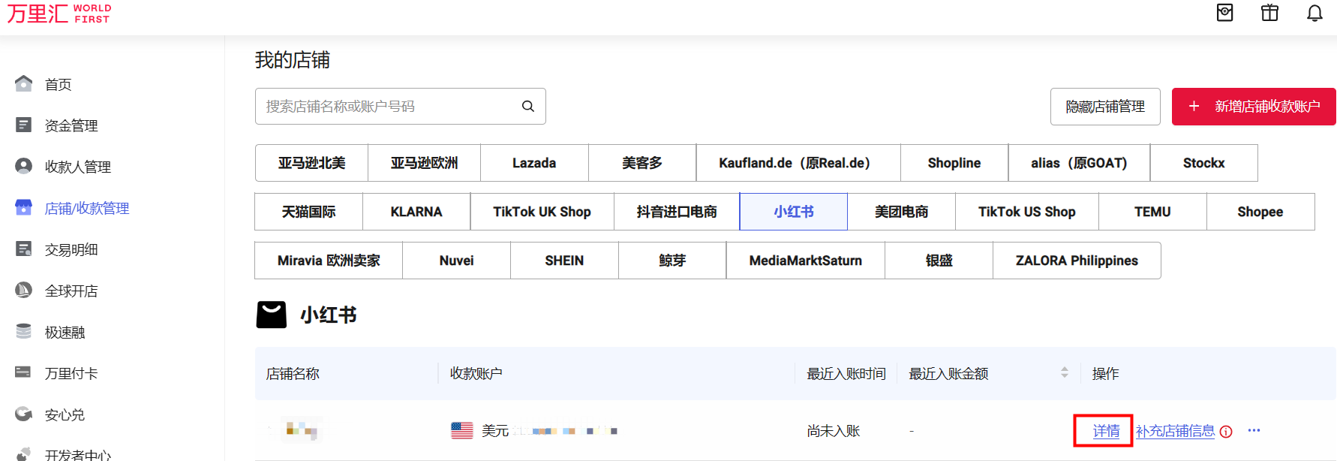
Task: Click the notification bell icon
Action: pos(1314,14)
